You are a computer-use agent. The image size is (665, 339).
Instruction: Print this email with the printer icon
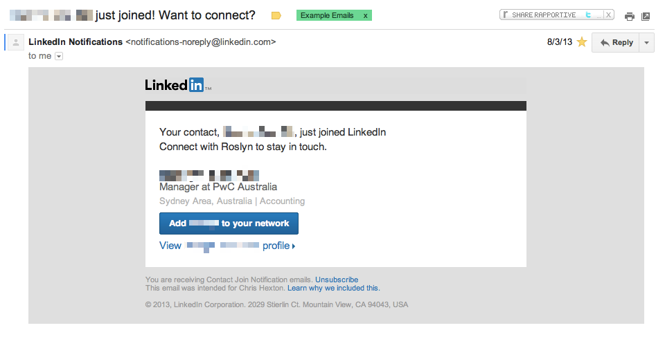629,17
